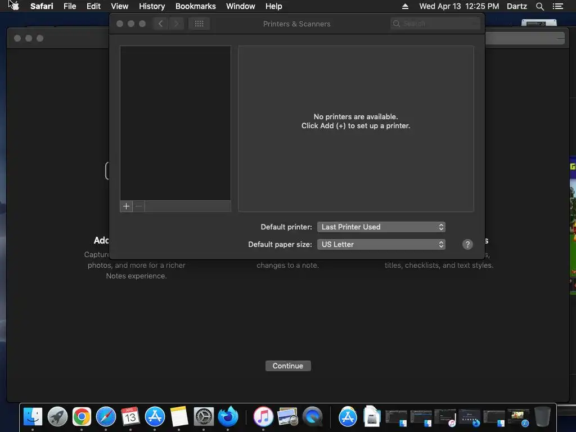Open the File menu

tap(69, 6)
